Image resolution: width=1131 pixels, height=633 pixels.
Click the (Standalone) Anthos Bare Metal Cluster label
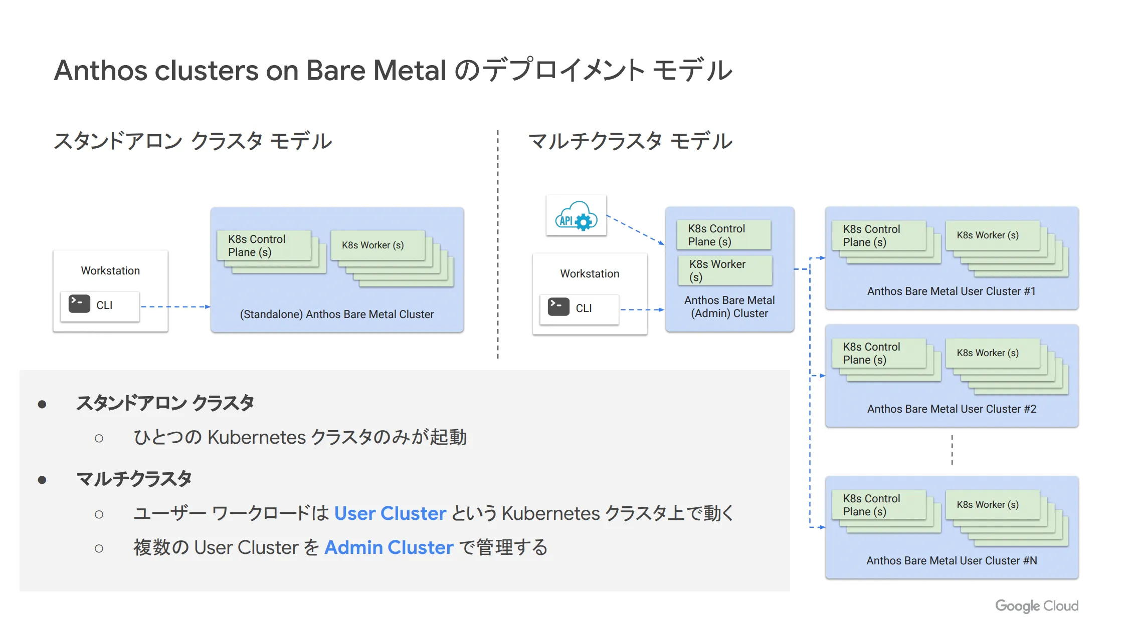[x=337, y=314]
